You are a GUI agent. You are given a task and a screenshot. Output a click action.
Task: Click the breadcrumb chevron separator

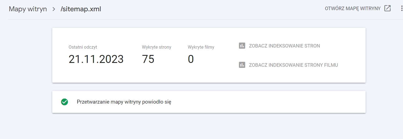[54, 9]
